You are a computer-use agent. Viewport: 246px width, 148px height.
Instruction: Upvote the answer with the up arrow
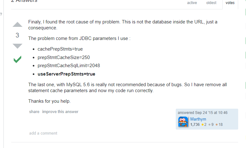pyautogui.click(x=17, y=25)
